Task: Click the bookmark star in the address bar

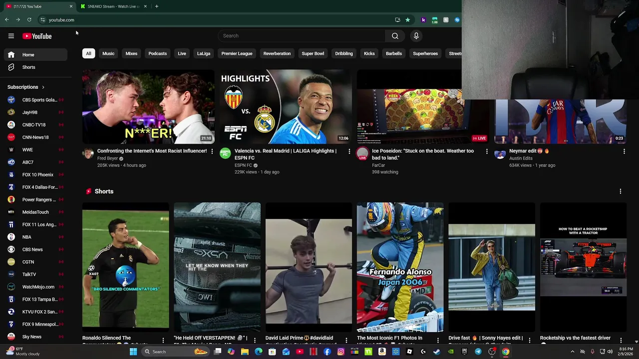Action: [x=407, y=20]
